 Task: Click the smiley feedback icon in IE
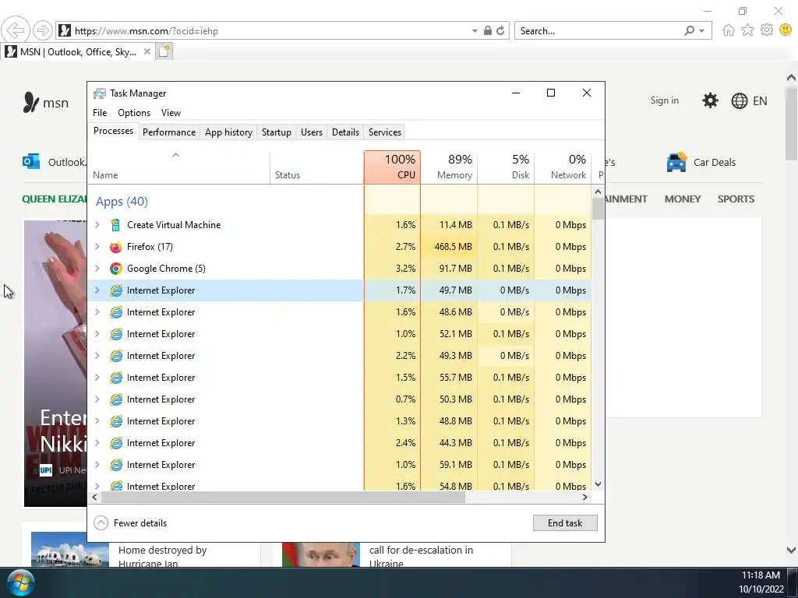786,30
